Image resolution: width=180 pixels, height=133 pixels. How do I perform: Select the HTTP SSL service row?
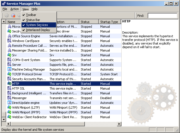pyautogui.click(x=64, y=88)
